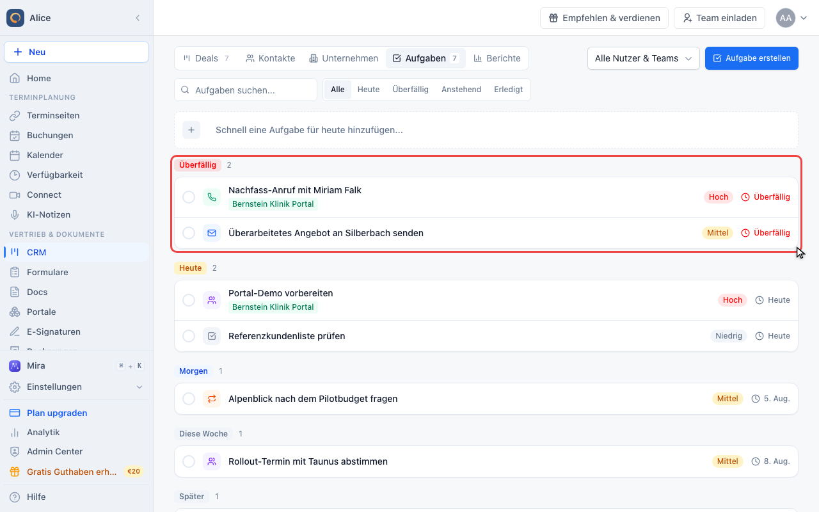Click the phone icon on Nachfass-Anruf task
The height and width of the screenshot is (512, 819).
[x=212, y=197]
